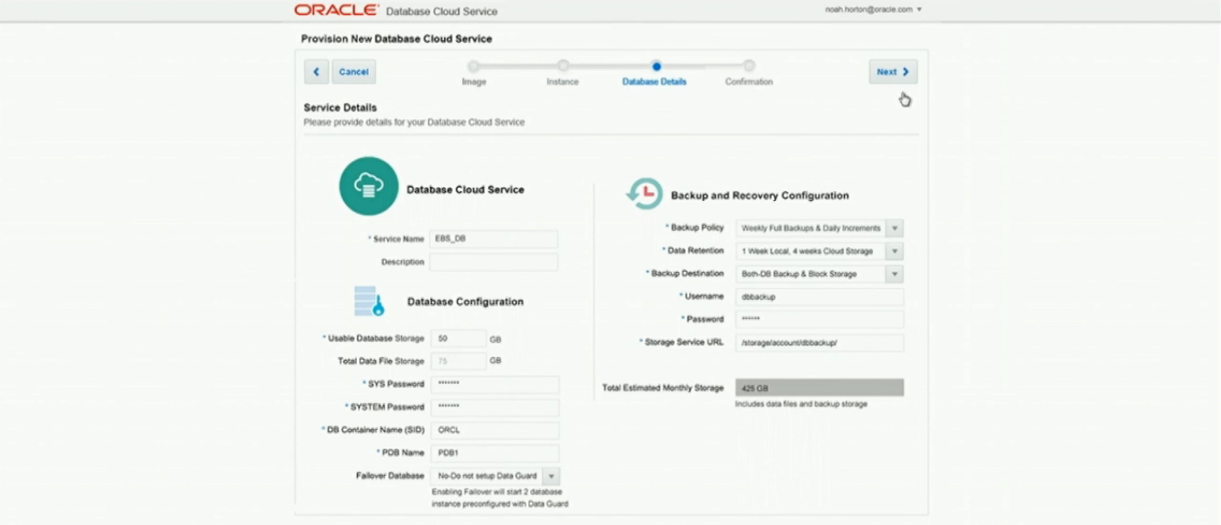
Task: Click the Next button
Action: pos(893,72)
